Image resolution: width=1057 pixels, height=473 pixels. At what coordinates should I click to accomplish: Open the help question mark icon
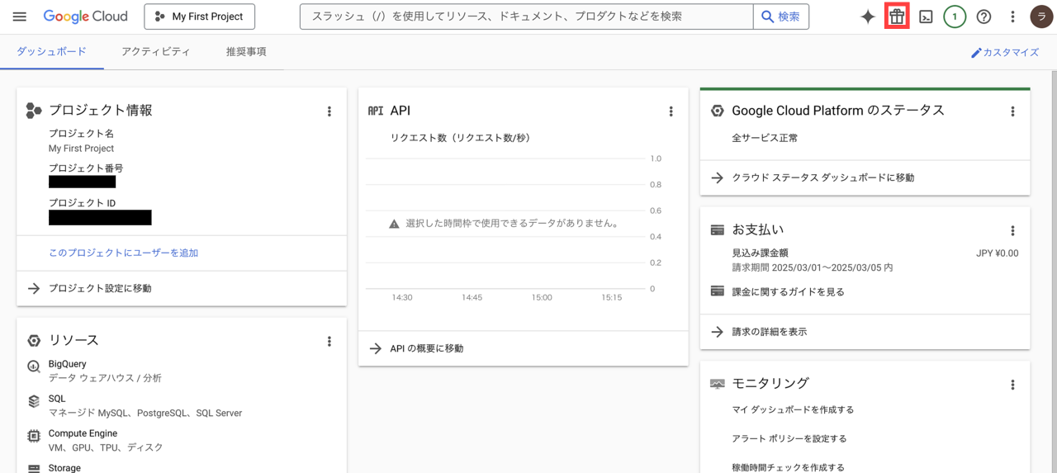(x=984, y=17)
